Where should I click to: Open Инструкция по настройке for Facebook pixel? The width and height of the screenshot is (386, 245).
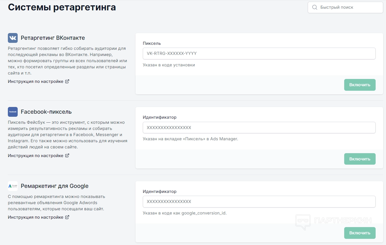36,156
